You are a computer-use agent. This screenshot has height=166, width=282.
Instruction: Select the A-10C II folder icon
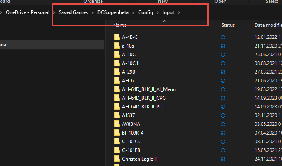pos(117,63)
